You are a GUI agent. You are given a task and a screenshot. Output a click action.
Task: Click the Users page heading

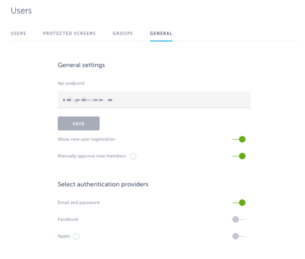point(21,11)
